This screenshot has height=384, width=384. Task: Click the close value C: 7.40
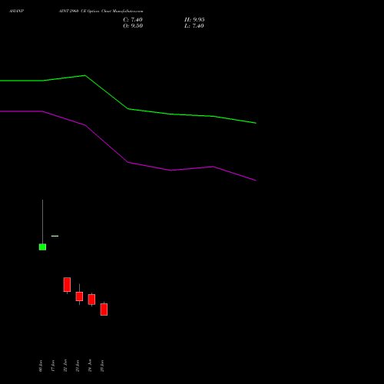[x=133, y=20]
